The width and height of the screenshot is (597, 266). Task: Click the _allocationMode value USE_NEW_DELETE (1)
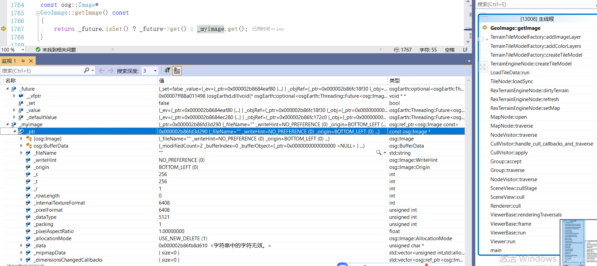pos(183,239)
